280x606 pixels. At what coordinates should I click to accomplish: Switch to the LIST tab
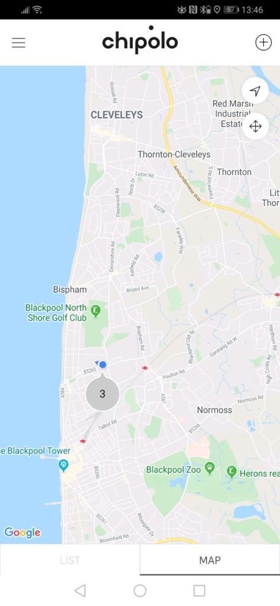[x=70, y=560]
